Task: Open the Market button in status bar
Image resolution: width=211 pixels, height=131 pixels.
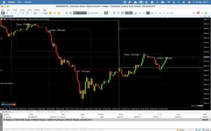Action: tap(181, 130)
